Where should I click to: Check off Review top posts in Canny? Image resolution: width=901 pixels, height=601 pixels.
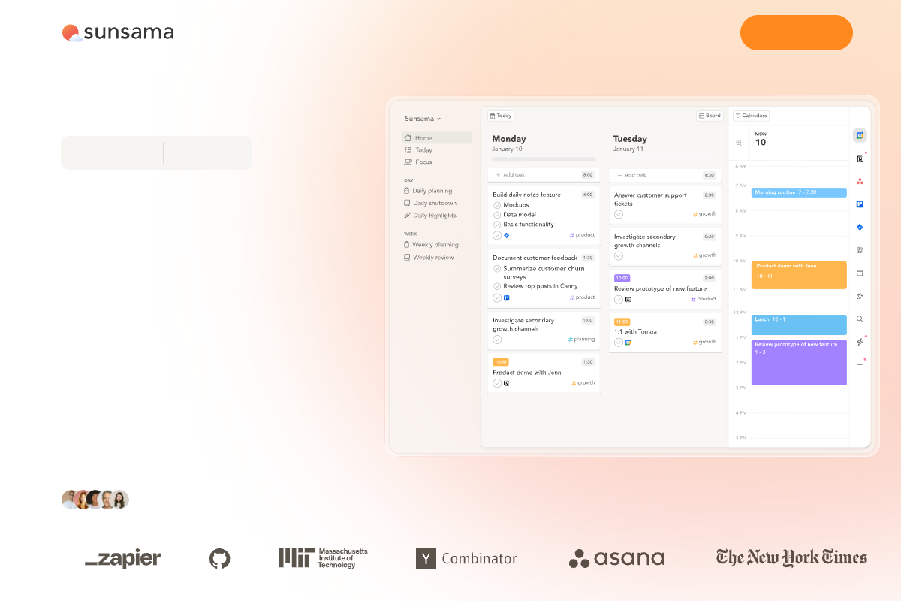[x=497, y=286]
